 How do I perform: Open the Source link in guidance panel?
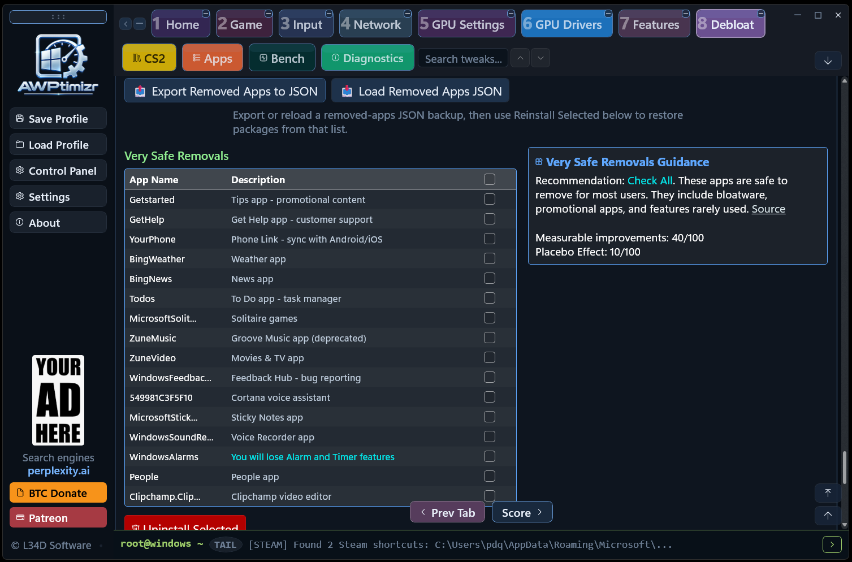(x=768, y=209)
